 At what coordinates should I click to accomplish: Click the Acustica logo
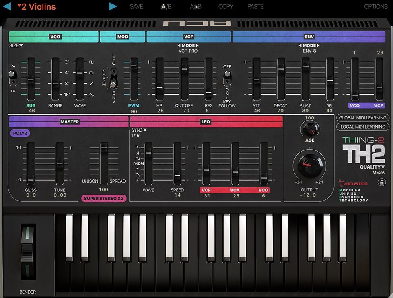pyautogui.click(x=353, y=183)
